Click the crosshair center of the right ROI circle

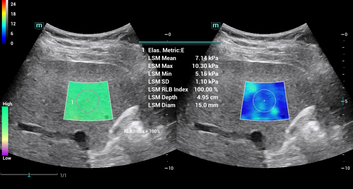point(264,101)
